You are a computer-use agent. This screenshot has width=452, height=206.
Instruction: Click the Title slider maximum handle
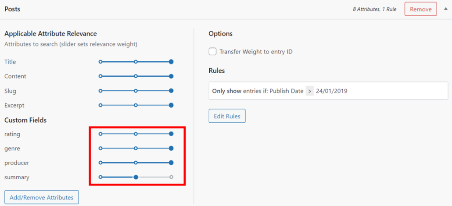[171, 62]
